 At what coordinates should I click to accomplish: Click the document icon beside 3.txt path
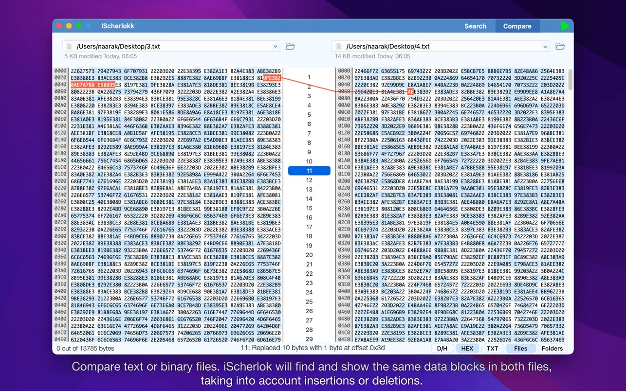tap(69, 47)
